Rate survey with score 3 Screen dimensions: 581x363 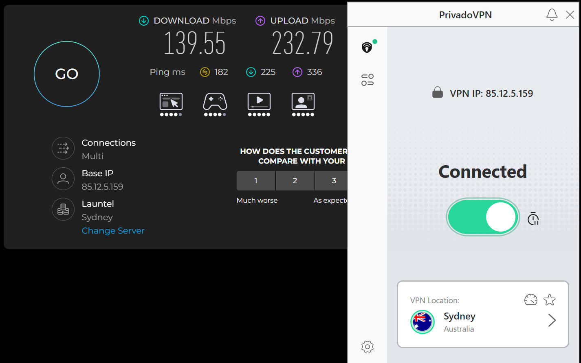pyautogui.click(x=331, y=181)
